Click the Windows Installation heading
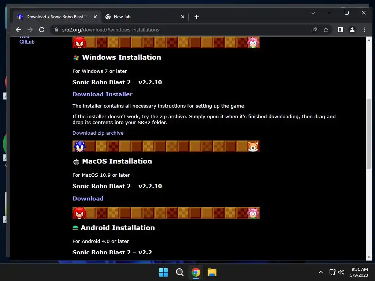Screen dimensions: 375x281 click(122, 57)
